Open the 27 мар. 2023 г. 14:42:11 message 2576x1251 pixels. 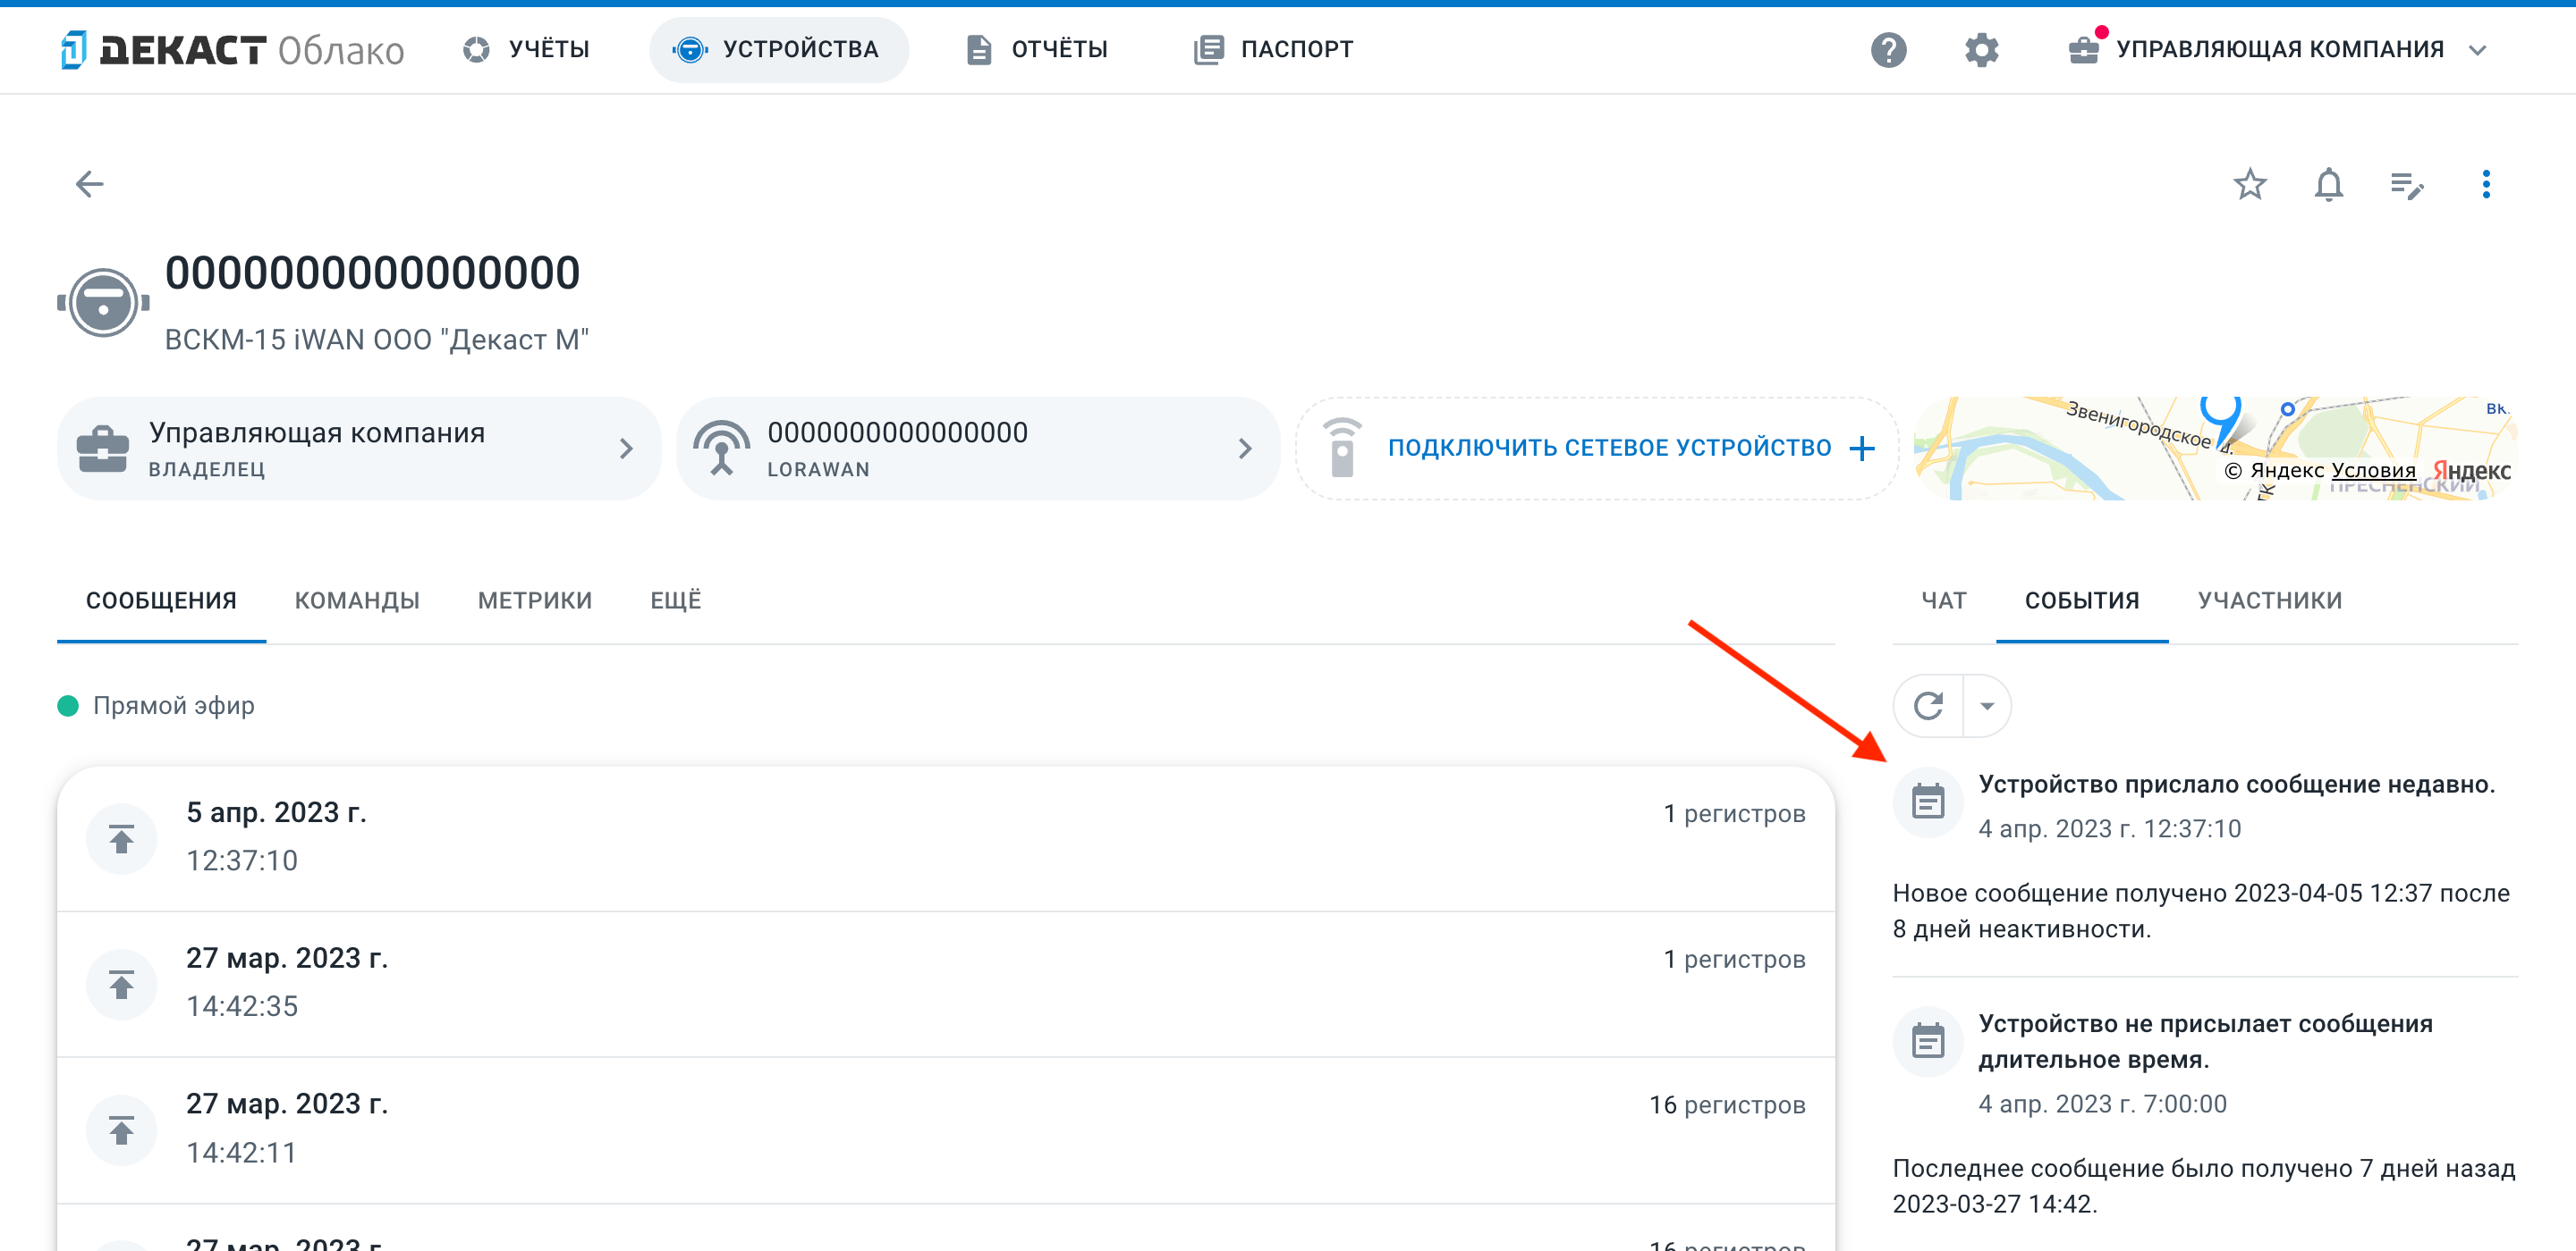pyautogui.click(x=945, y=1129)
